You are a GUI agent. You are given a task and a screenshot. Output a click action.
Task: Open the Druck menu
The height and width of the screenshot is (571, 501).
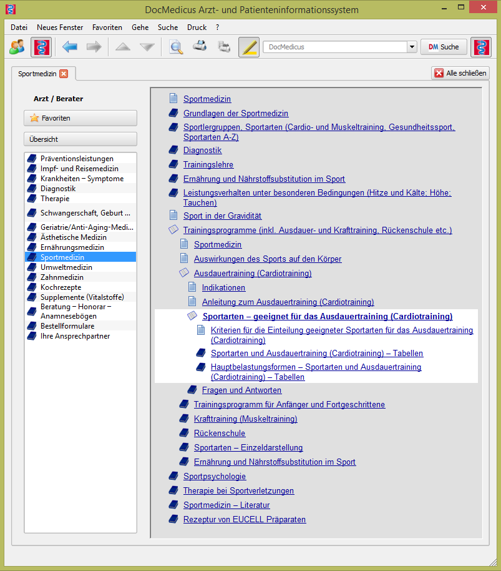pos(197,27)
